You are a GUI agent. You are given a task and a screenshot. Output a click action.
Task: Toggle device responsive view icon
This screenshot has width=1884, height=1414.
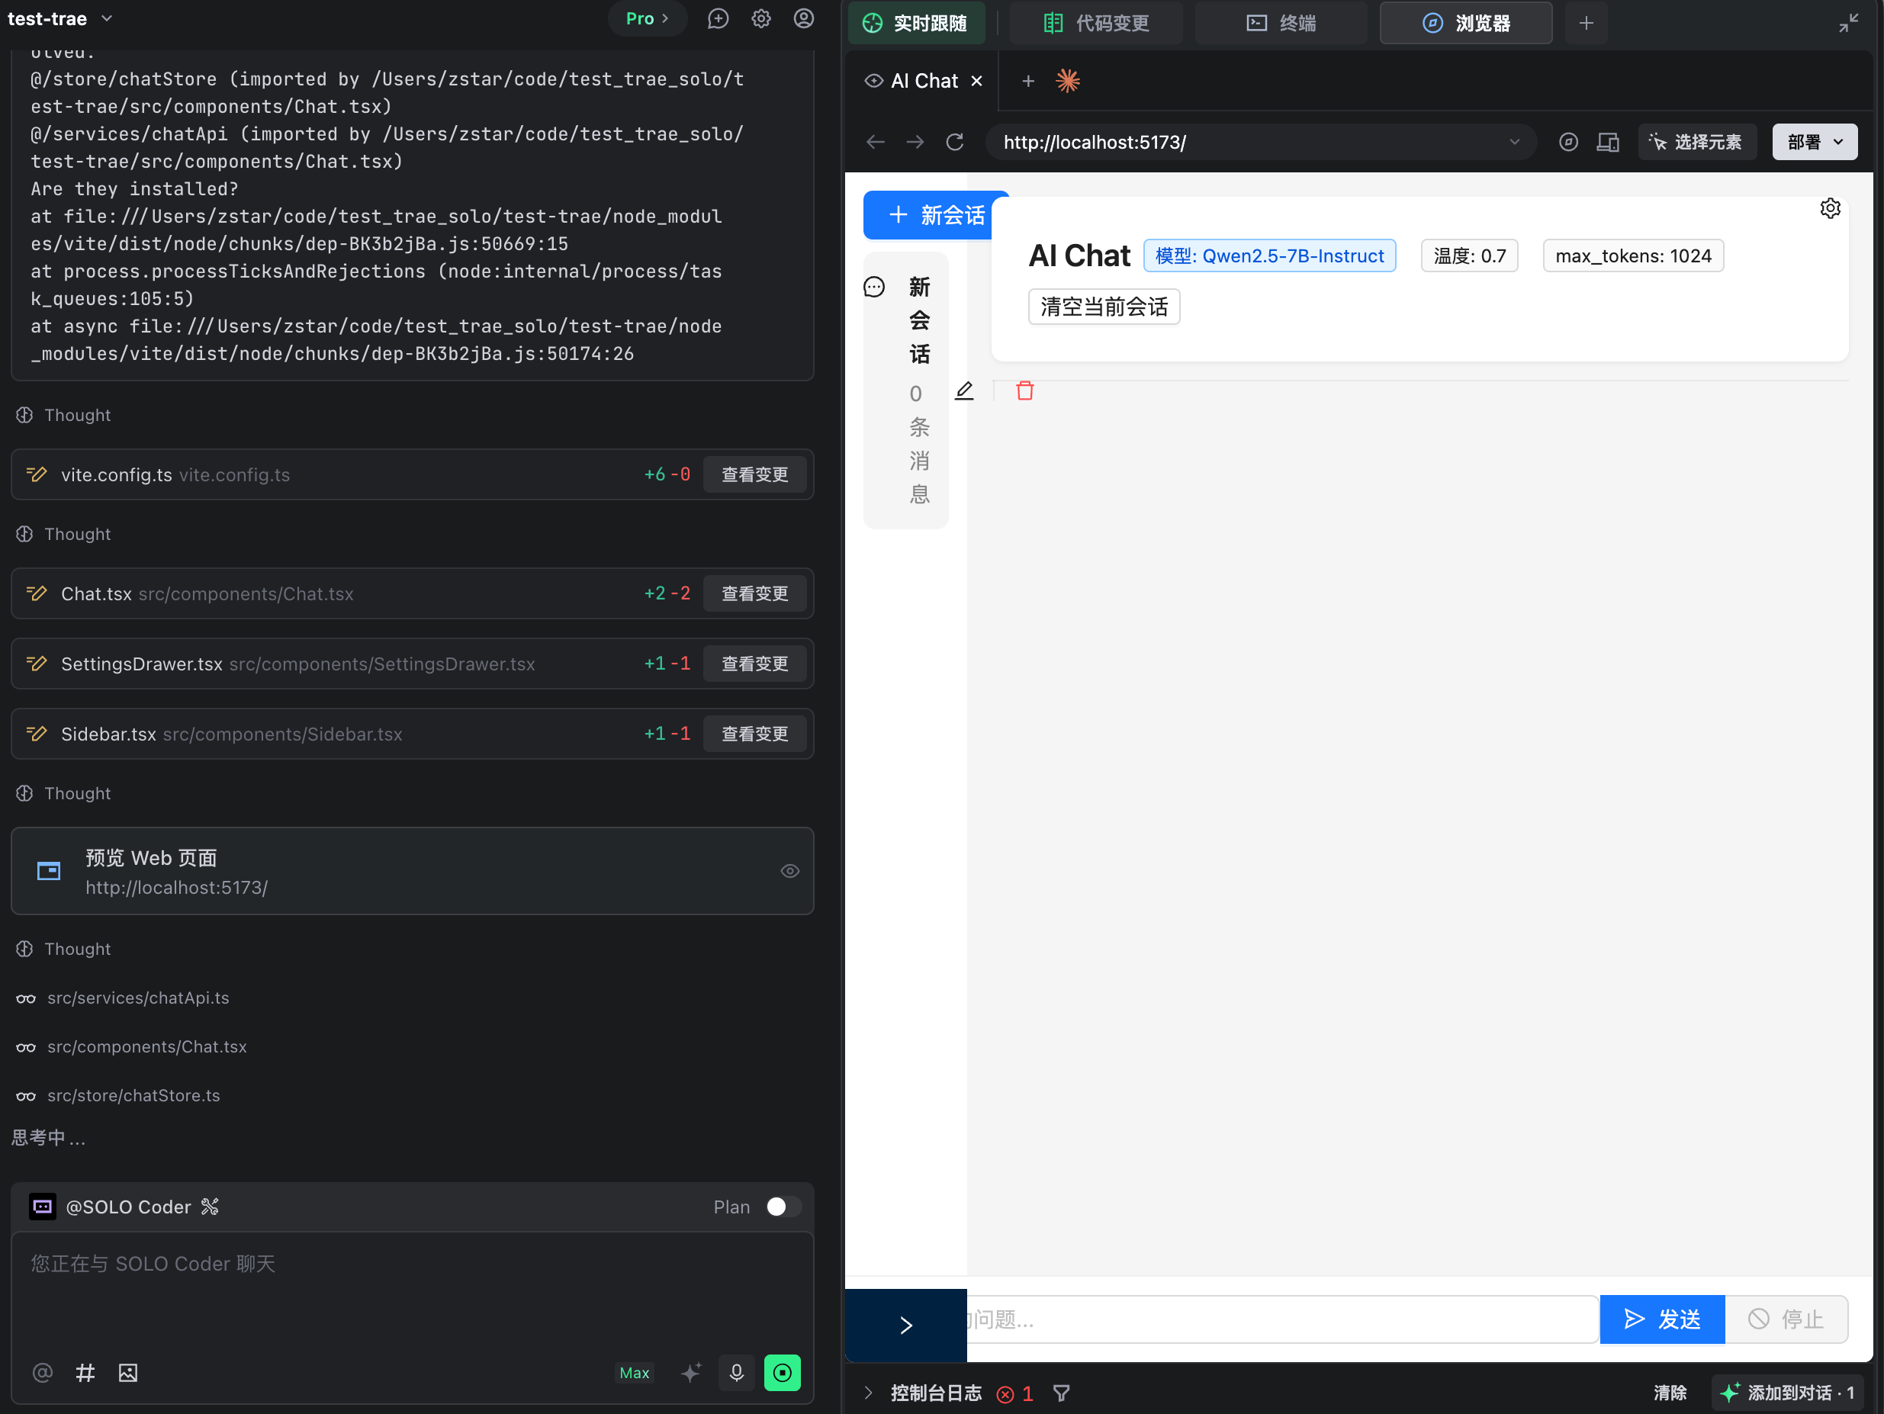tap(1607, 143)
